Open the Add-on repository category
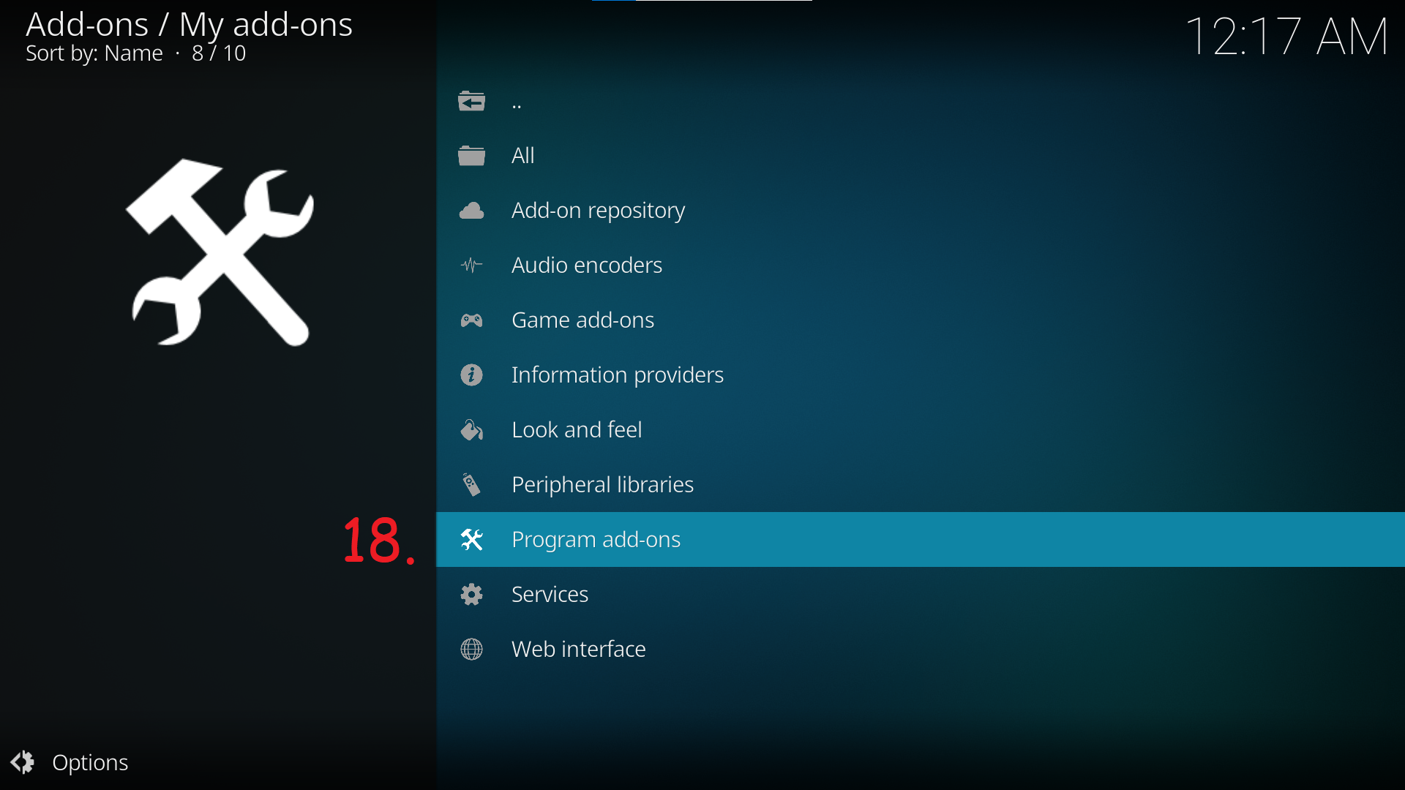This screenshot has width=1405, height=790. tap(921, 211)
